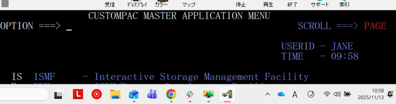396x104 pixels.
Task: Open the Wi-Fi network tray icon
Action: 327,94
